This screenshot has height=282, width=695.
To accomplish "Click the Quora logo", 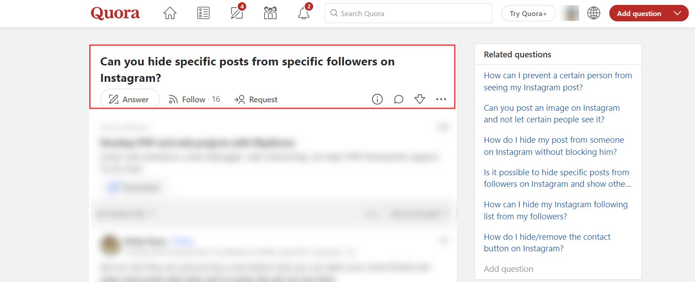I will 115,13.
